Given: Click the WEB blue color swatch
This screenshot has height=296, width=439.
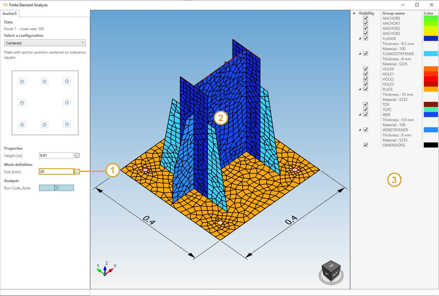Looking at the screenshot, I should [x=431, y=115].
